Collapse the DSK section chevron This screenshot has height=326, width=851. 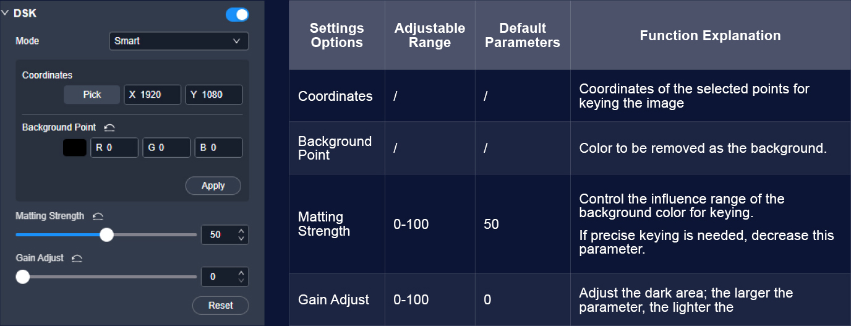[x=6, y=13]
